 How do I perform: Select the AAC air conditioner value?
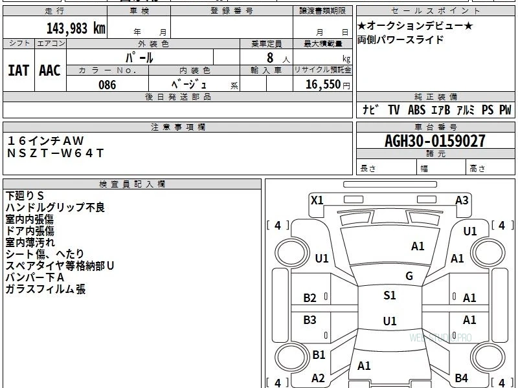coord(50,70)
